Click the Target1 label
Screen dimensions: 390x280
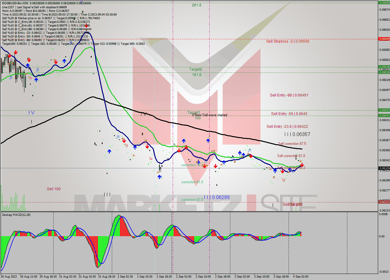pyautogui.click(x=194, y=113)
